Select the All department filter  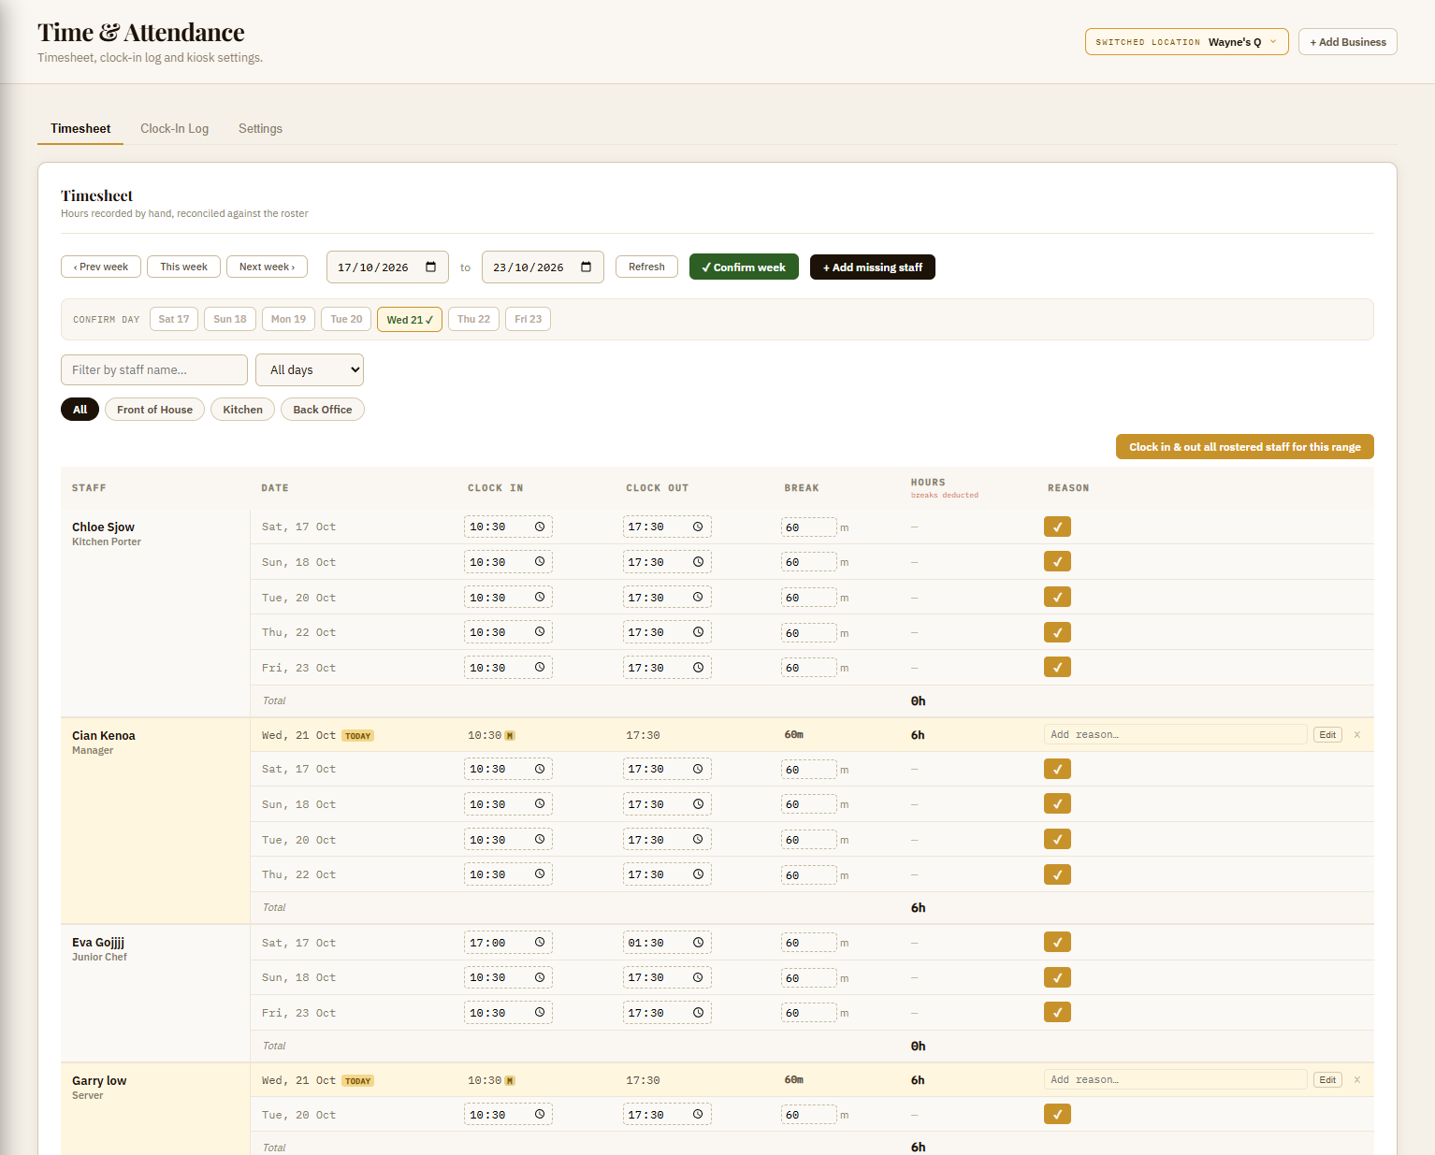[x=80, y=410]
